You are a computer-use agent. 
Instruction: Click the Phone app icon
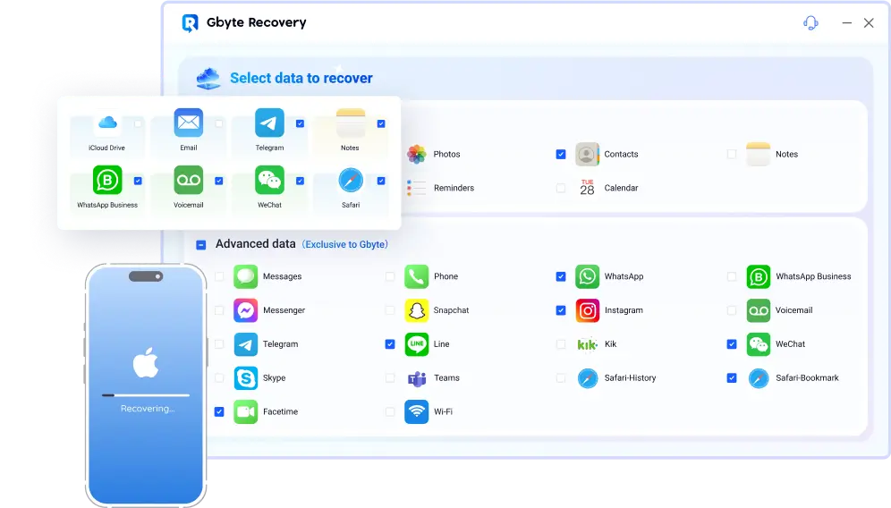[x=417, y=276]
